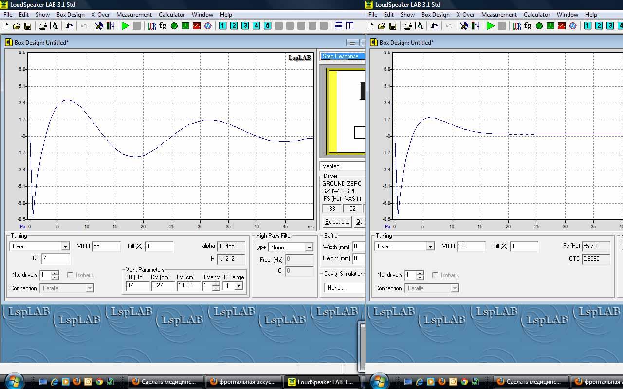The height and width of the screenshot is (389, 623).
Task: Adjust No. drivers spinner in right window
Action: (420, 275)
